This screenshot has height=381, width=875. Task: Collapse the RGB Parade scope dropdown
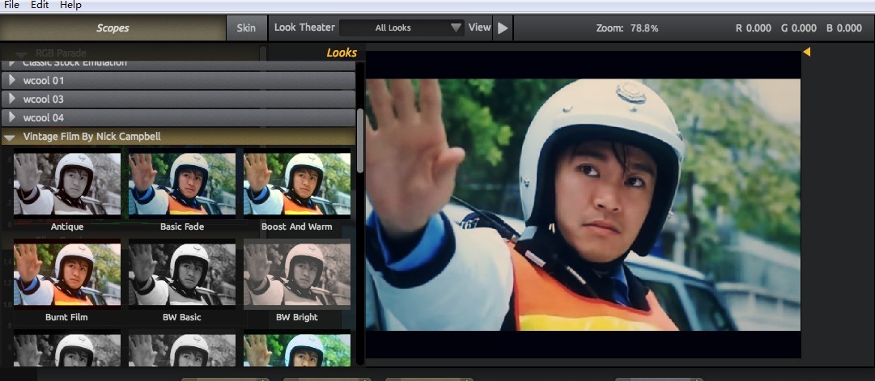coord(21,54)
